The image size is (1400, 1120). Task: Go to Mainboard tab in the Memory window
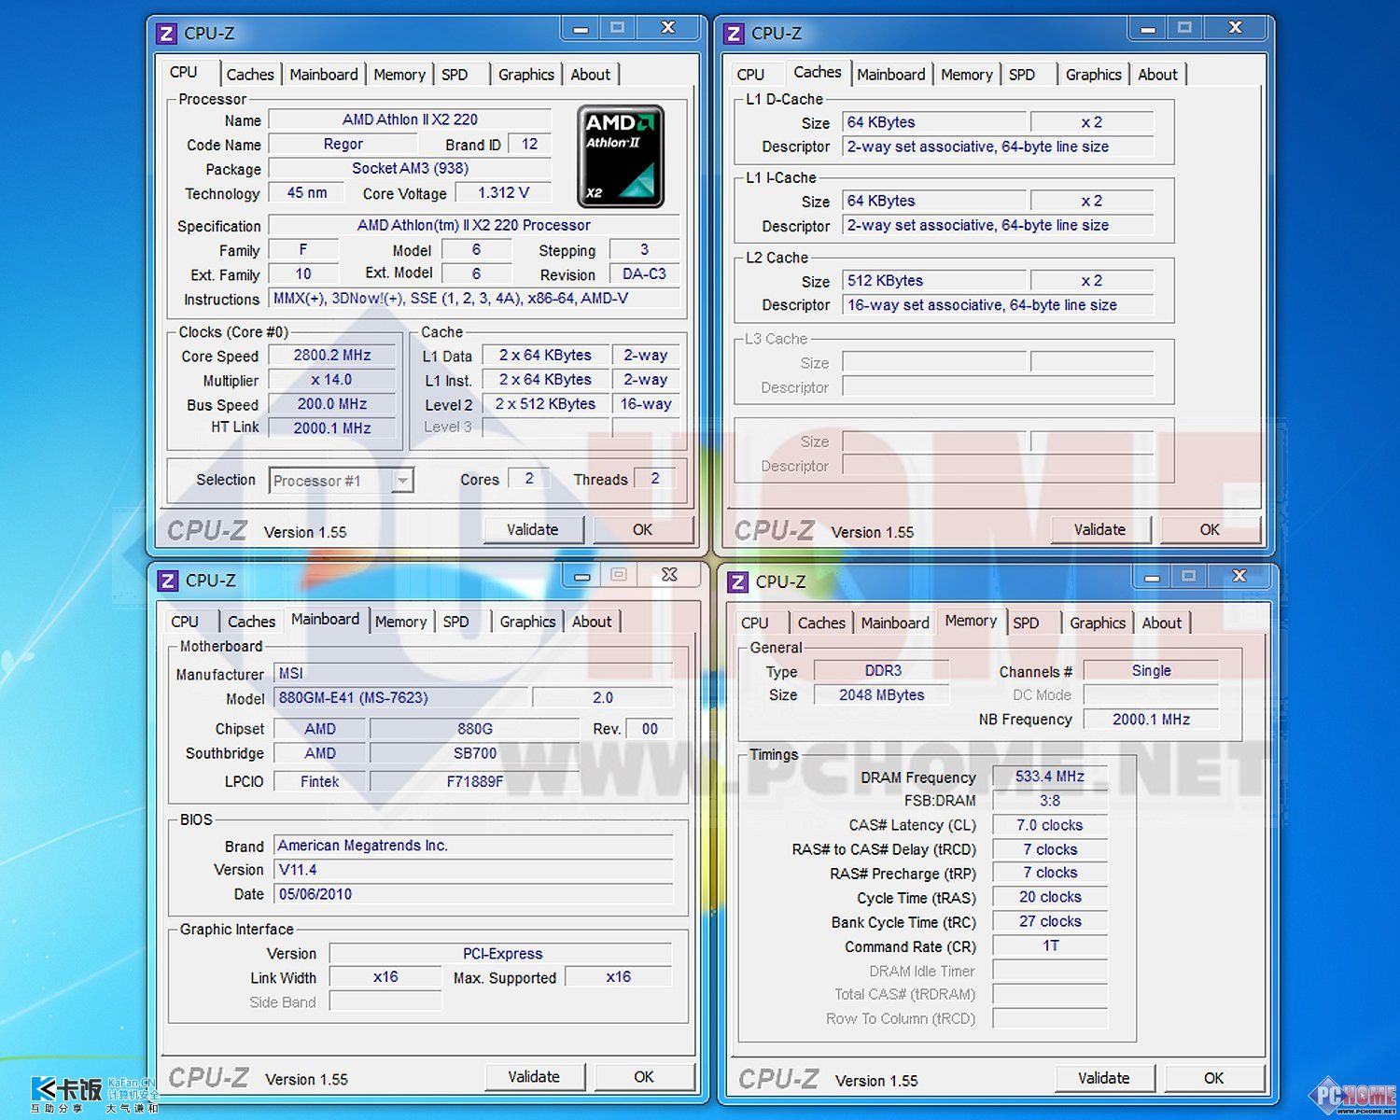tap(895, 623)
